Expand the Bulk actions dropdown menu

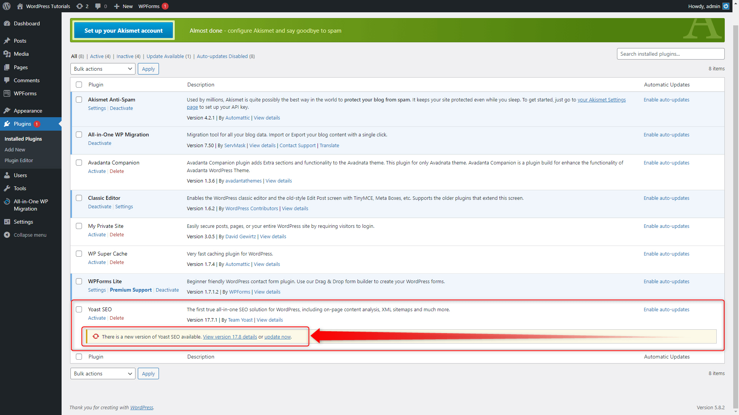click(102, 69)
